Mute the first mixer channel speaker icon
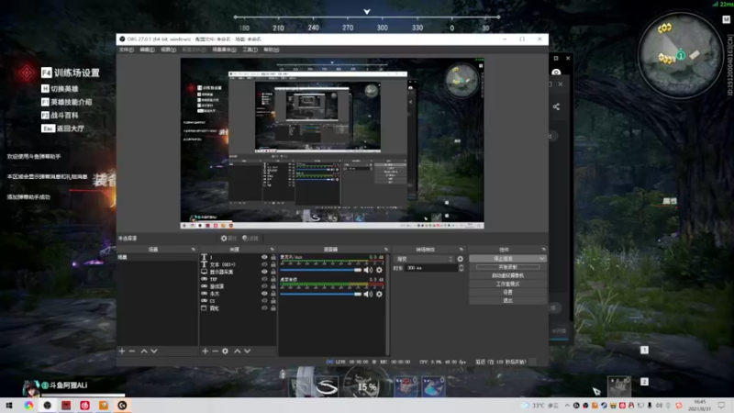 (368, 270)
